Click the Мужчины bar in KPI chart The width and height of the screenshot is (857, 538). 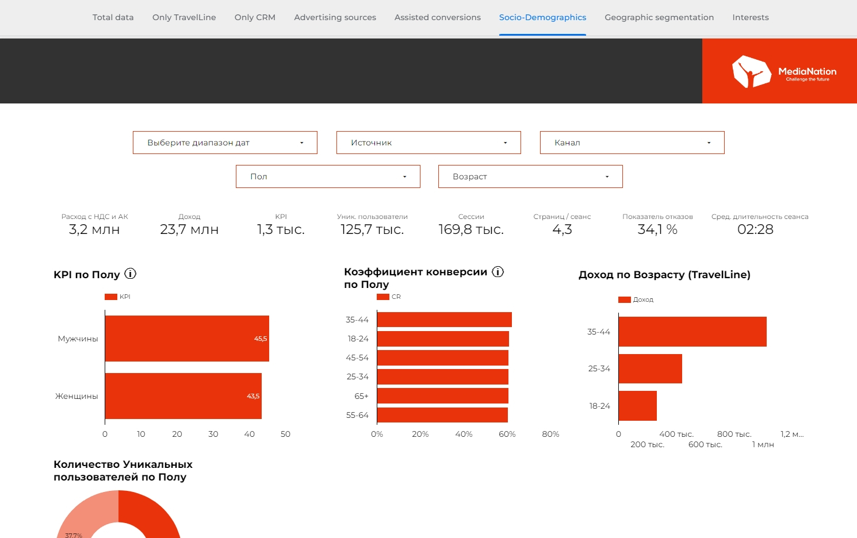[187, 339]
